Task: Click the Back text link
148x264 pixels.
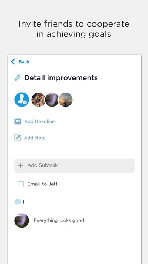Action: pos(24,62)
